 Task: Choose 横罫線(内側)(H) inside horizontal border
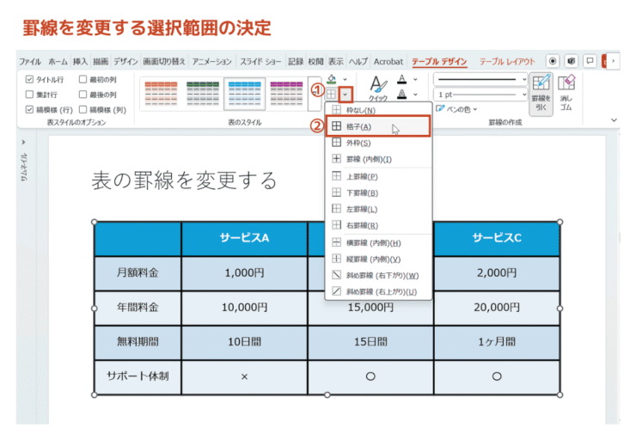(x=377, y=242)
